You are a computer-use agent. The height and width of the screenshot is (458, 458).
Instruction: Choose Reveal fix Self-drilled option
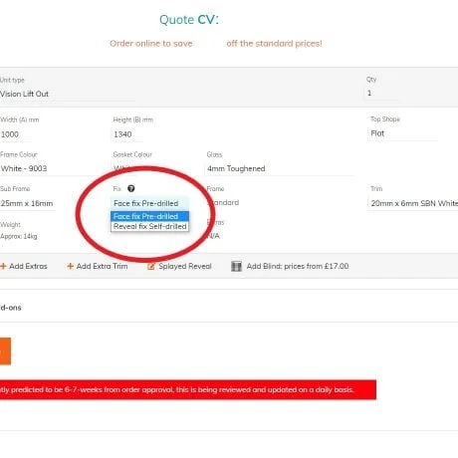point(149,226)
